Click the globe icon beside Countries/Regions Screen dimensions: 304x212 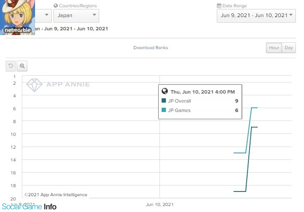point(56,6)
